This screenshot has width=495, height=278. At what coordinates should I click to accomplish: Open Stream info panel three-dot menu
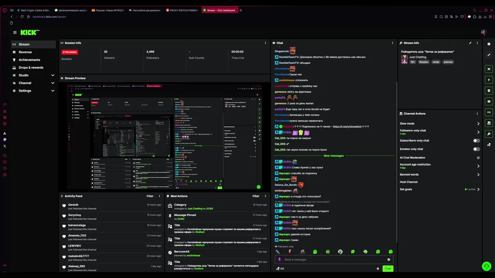tap(477, 43)
